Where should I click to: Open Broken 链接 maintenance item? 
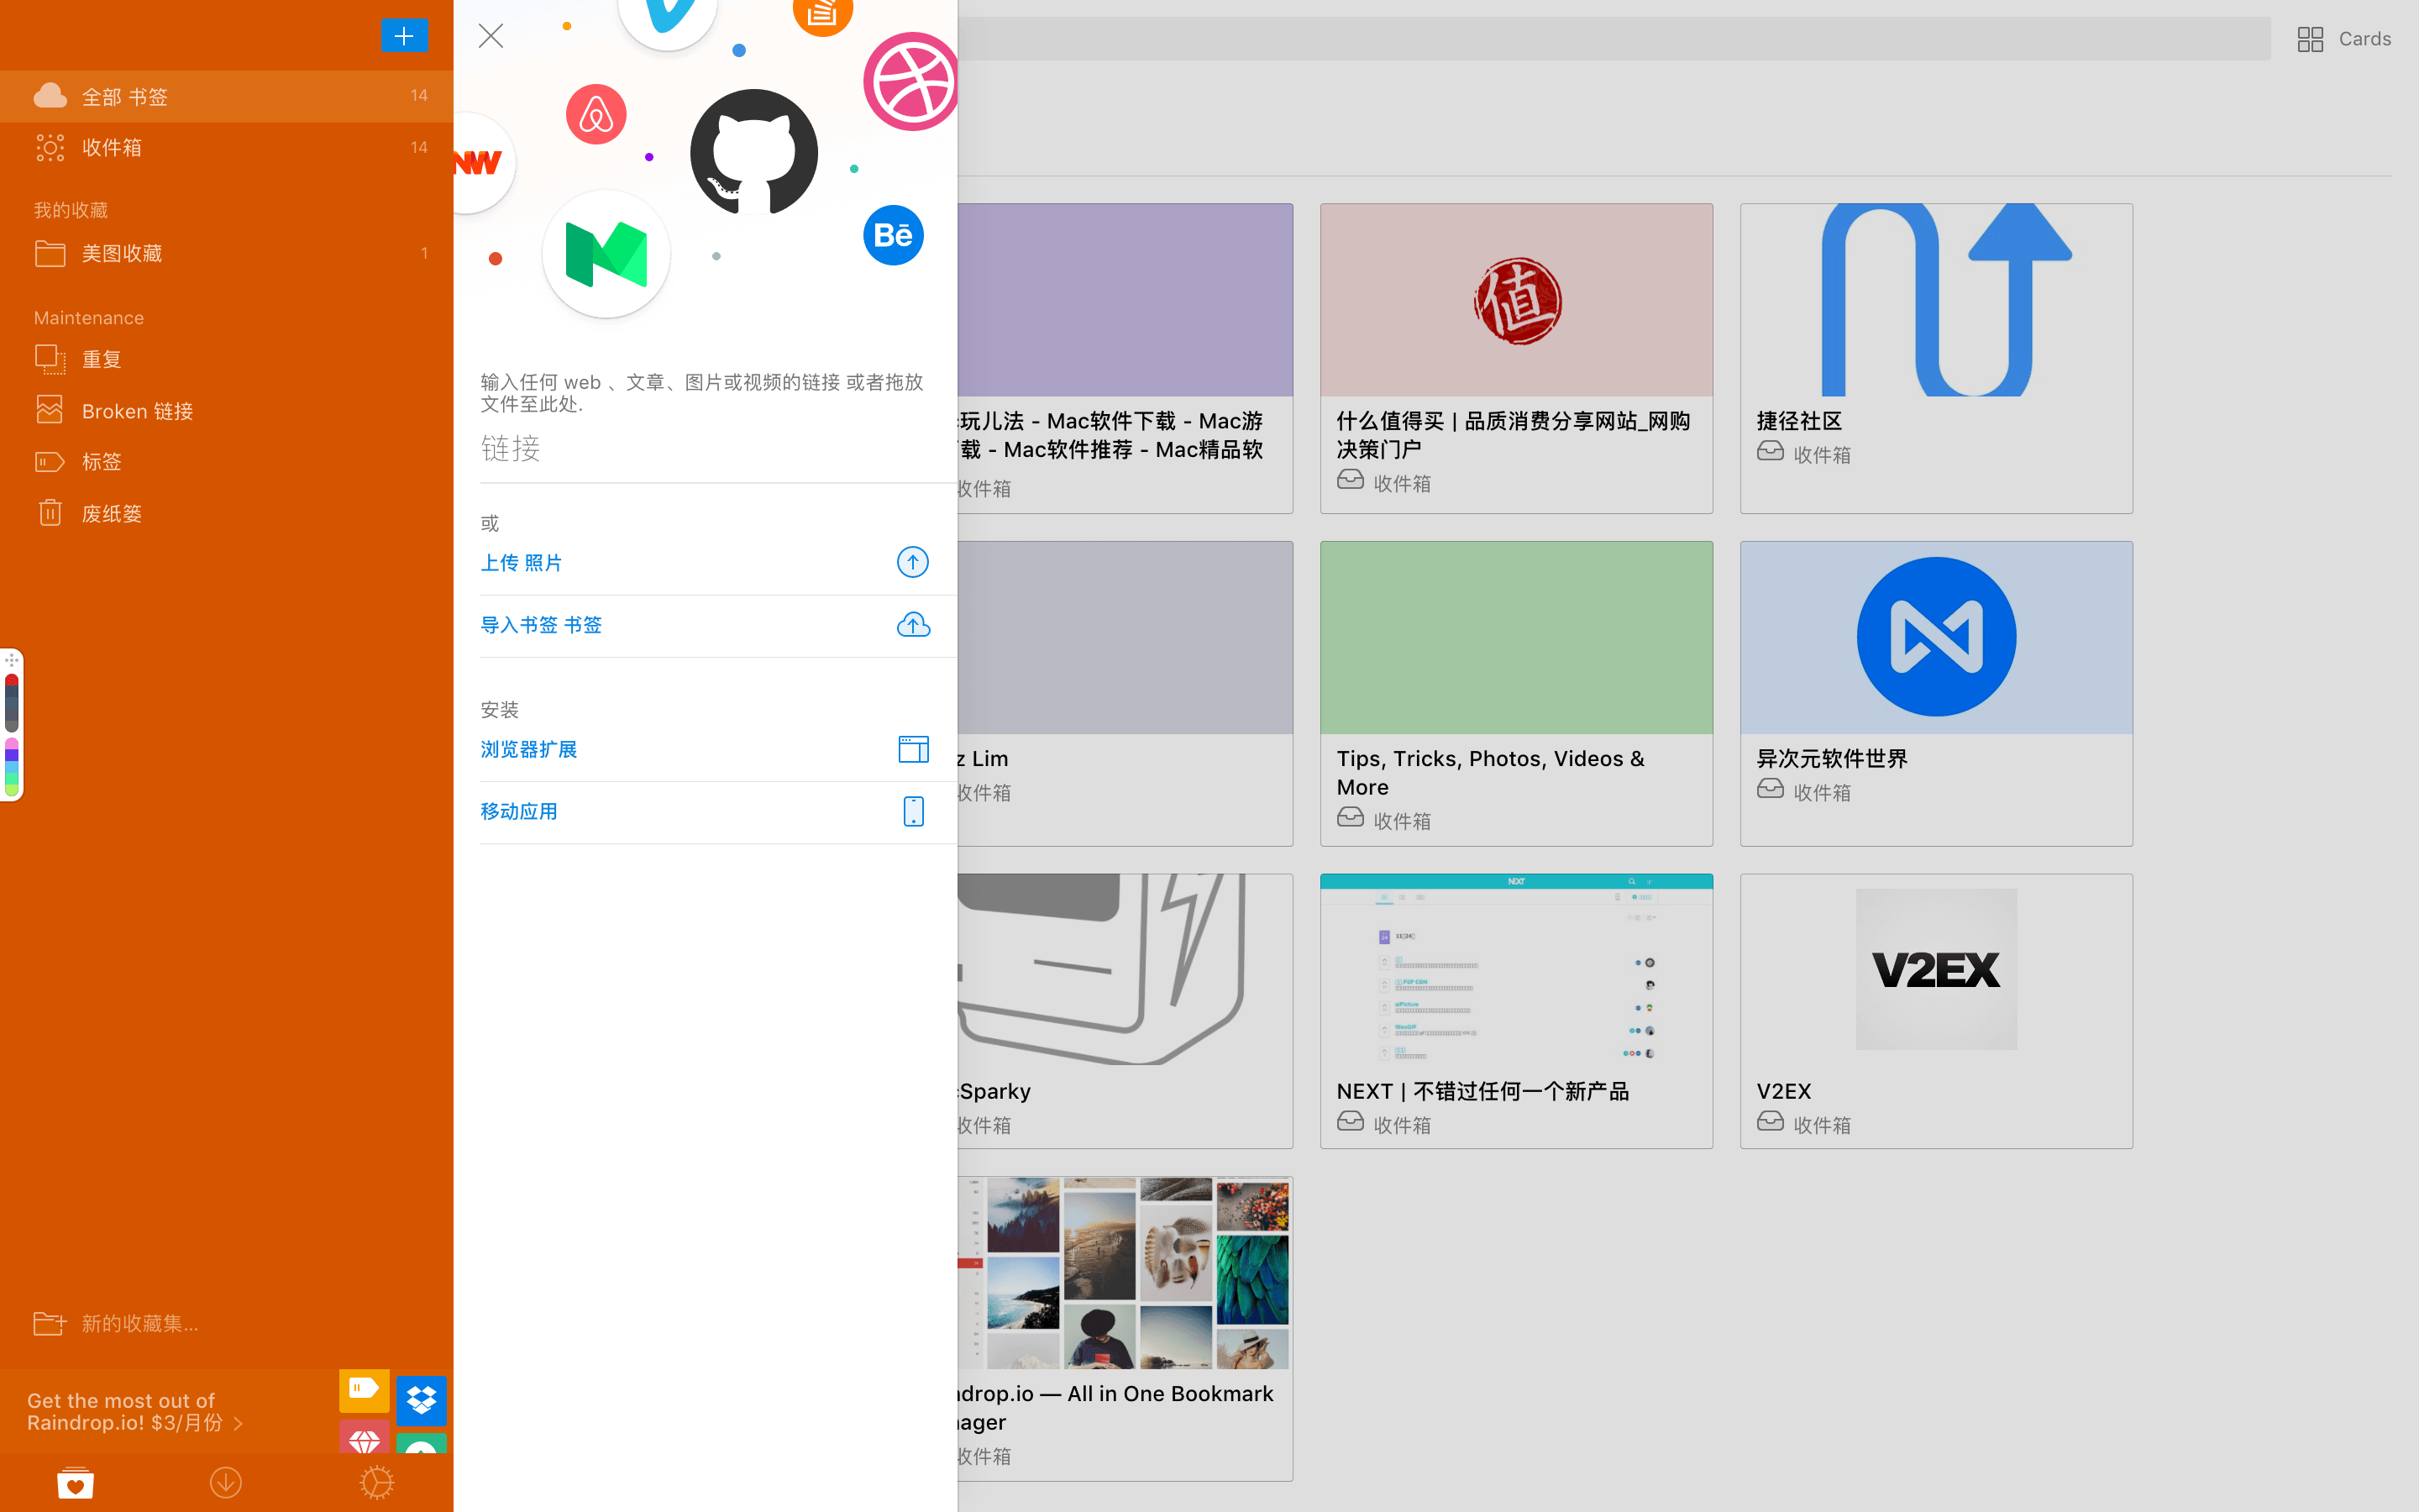point(227,411)
